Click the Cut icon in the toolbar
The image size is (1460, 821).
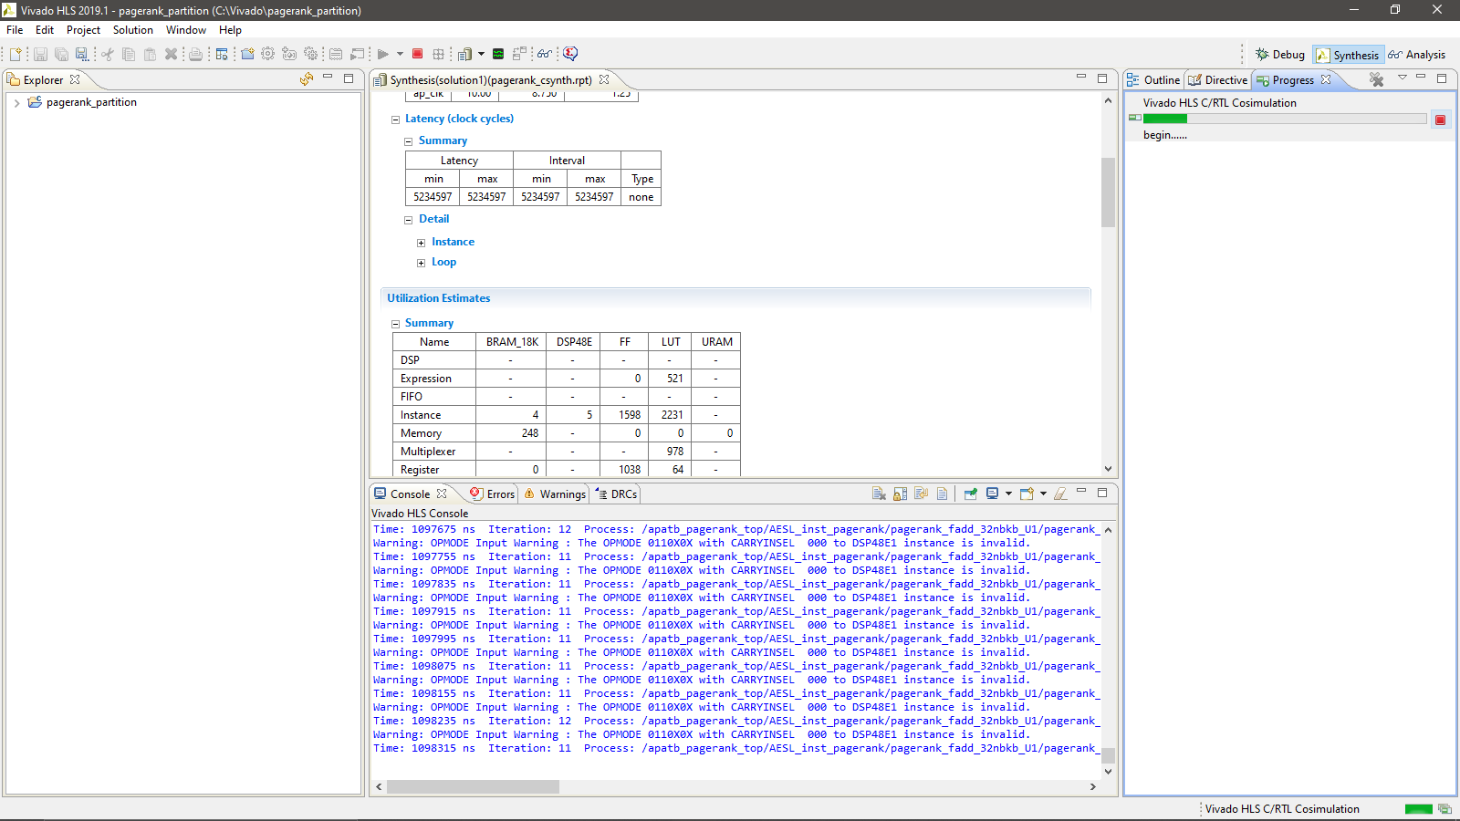pos(107,54)
